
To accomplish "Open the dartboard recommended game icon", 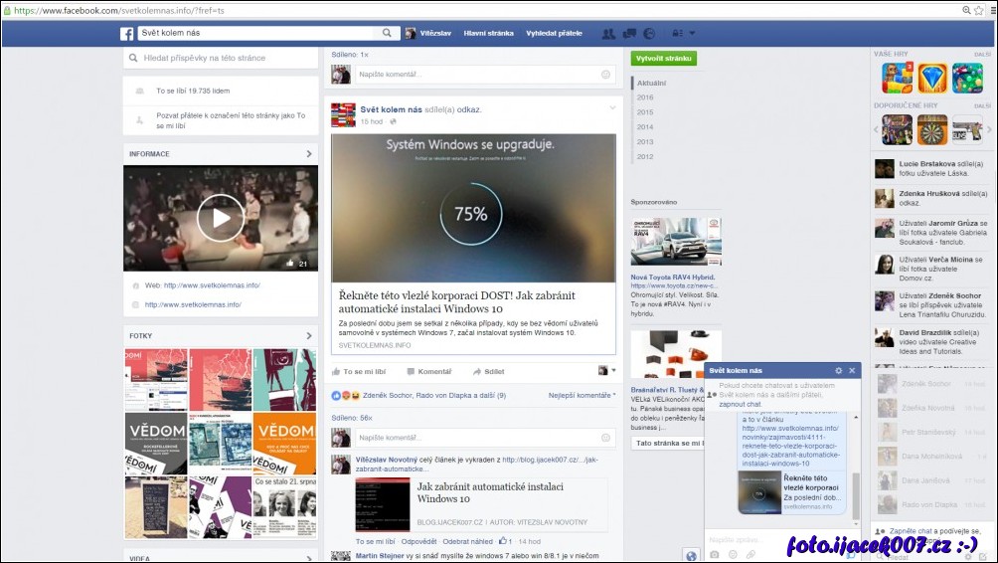I will pyautogui.click(x=931, y=129).
